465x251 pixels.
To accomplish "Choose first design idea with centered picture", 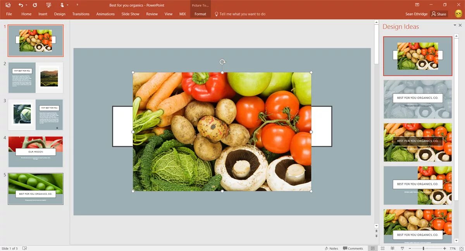I will coord(418,56).
